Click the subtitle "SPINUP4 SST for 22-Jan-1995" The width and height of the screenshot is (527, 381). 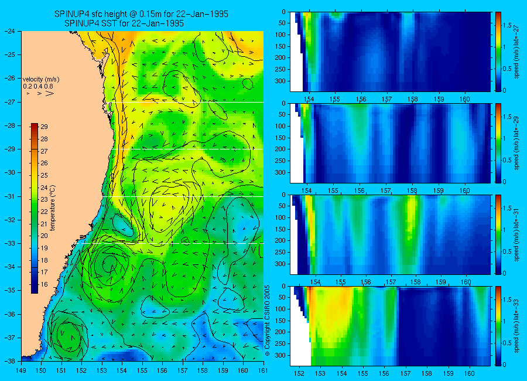[x=124, y=23]
